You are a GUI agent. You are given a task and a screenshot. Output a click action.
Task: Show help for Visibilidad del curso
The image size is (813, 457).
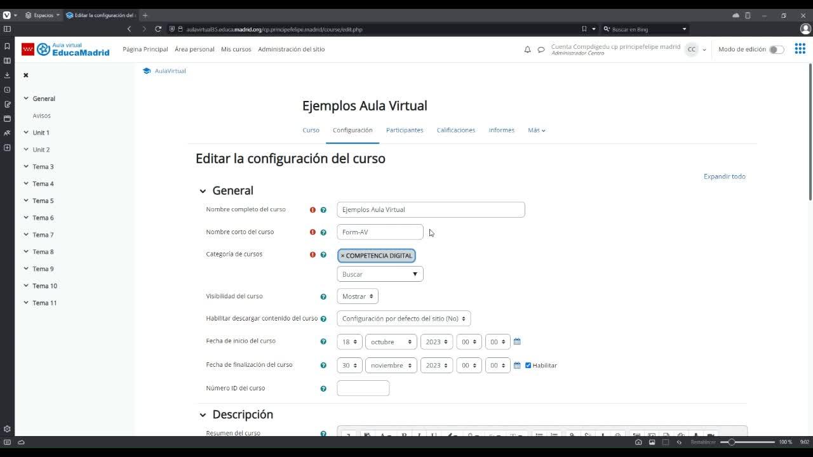click(323, 296)
